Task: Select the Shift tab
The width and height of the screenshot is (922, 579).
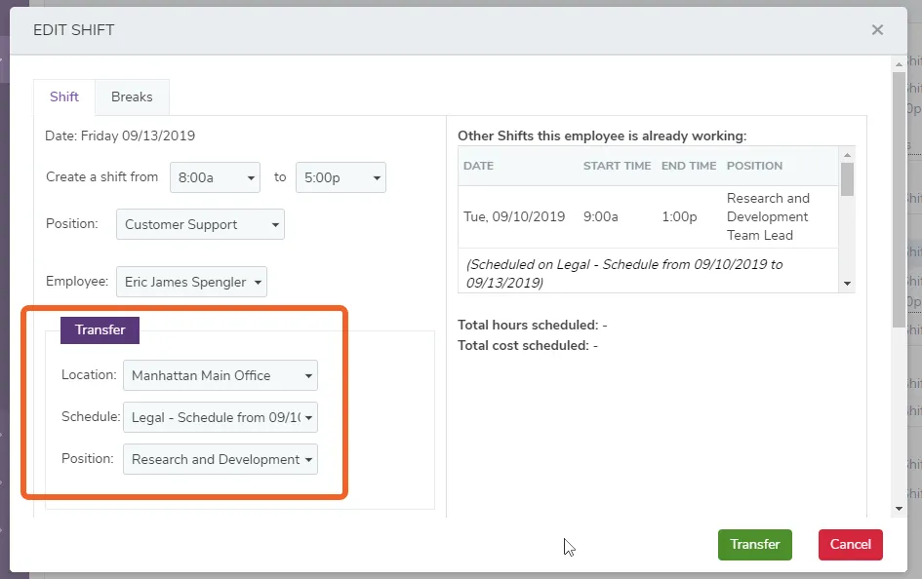Action: coord(64,96)
